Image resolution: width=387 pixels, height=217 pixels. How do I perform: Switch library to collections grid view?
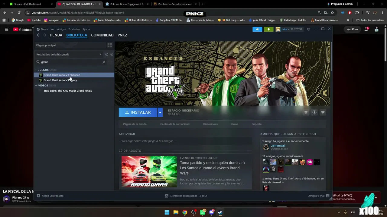(x=110, y=45)
